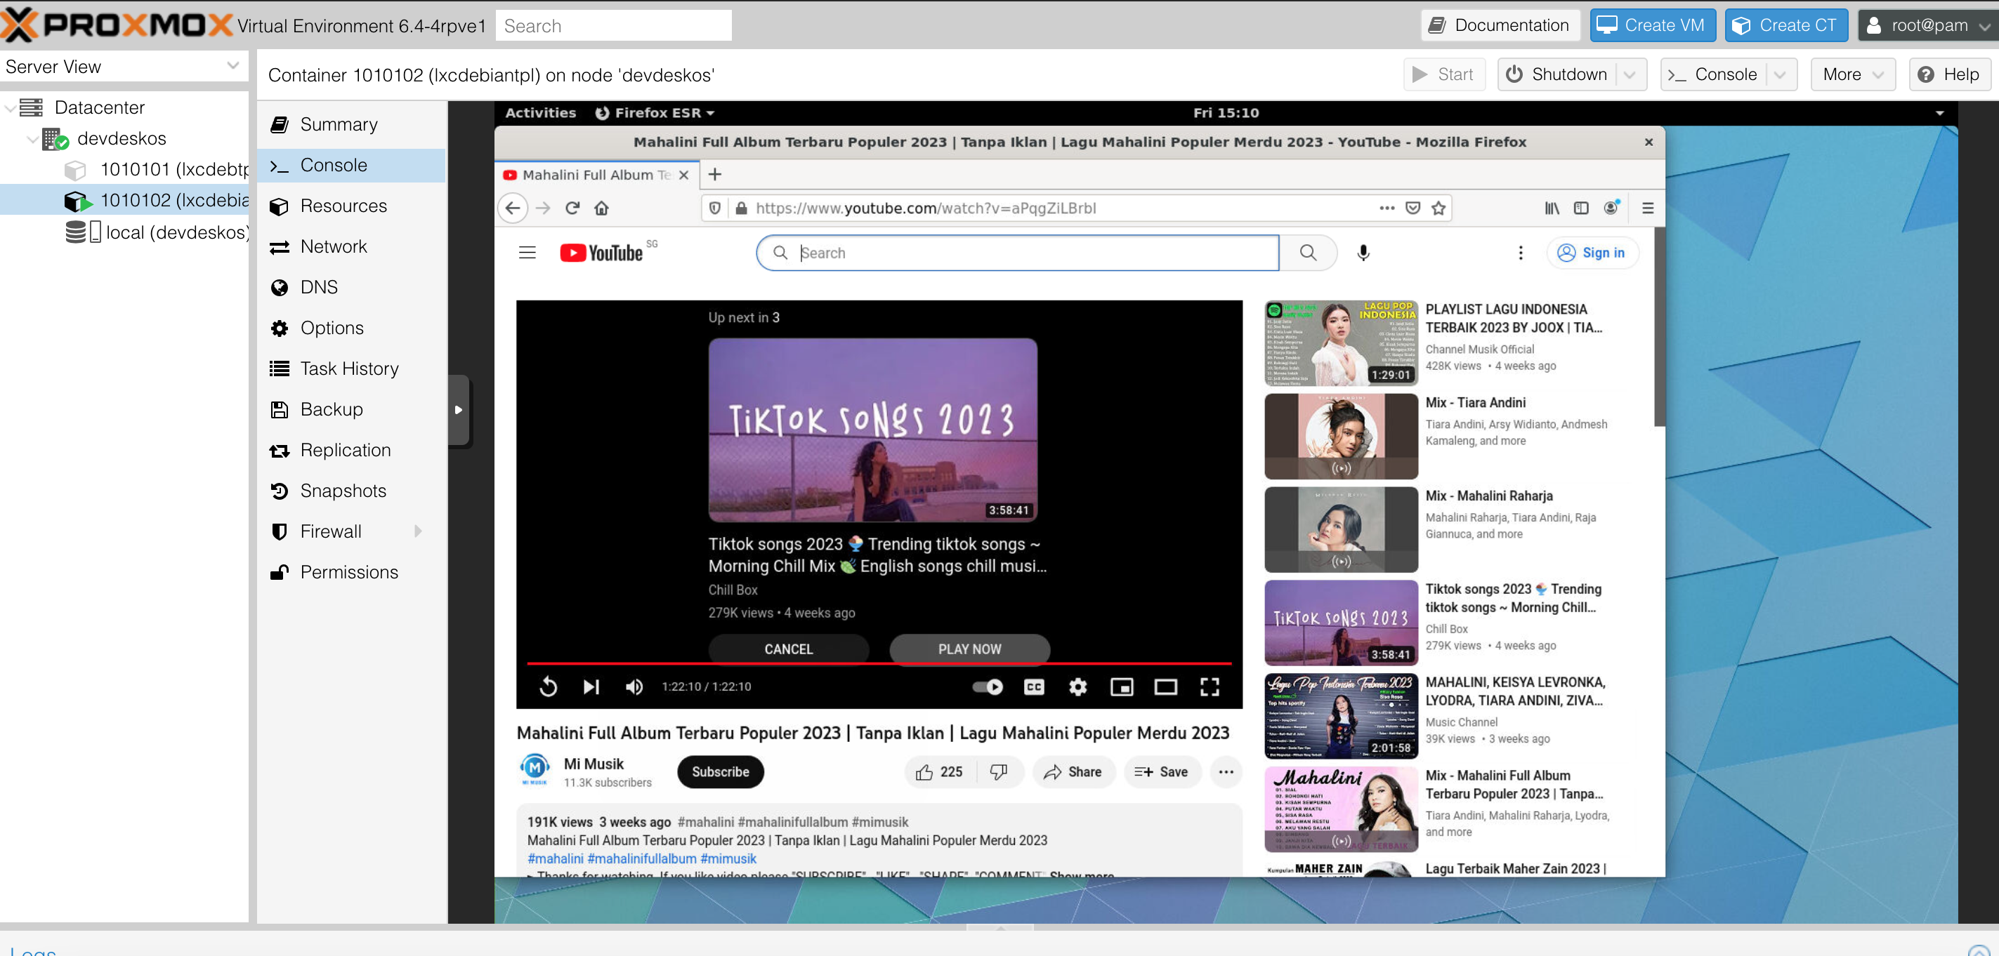Save page to Pocket icon
The height and width of the screenshot is (956, 1999).
pyautogui.click(x=1413, y=208)
